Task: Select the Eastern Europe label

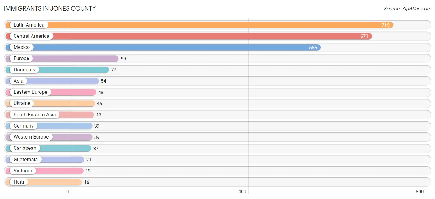Action: (30, 92)
